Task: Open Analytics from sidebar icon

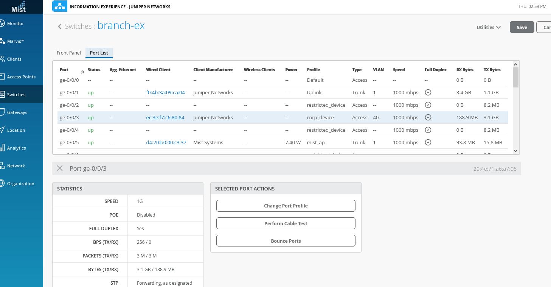Action: pos(2,148)
